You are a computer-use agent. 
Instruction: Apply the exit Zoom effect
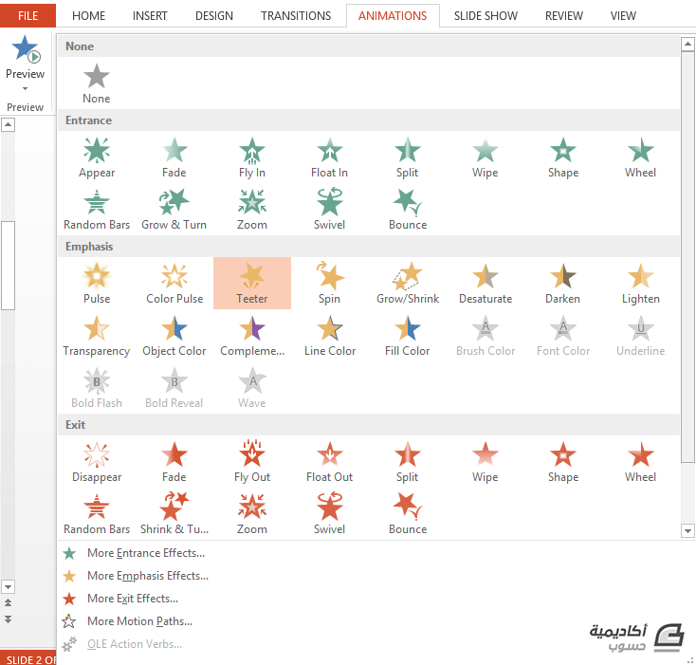coord(251,514)
